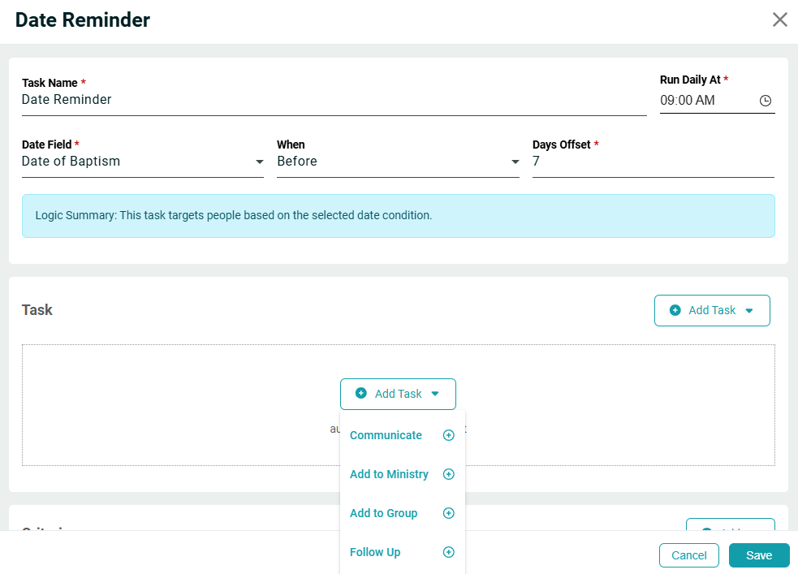
Task: Select Communicate from the task menu
Action: pos(386,435)
